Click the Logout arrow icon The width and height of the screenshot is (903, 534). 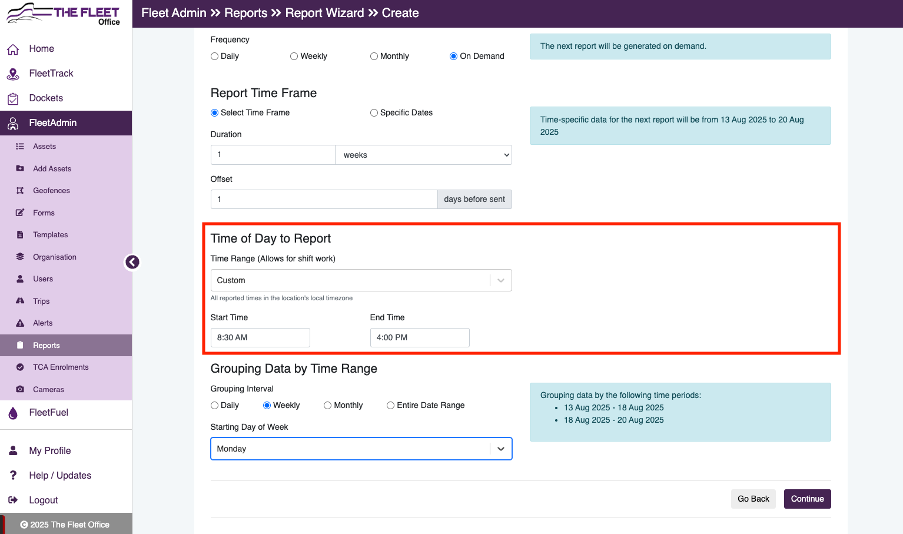(13, 500)
